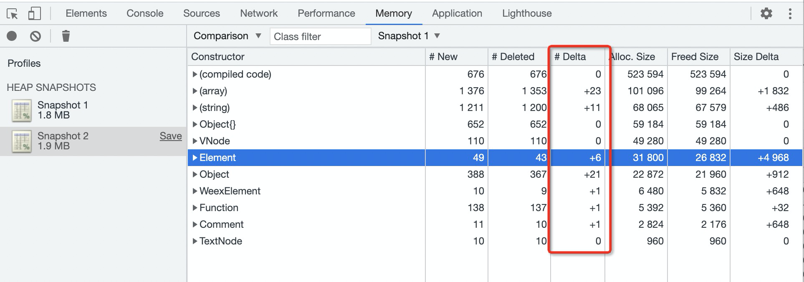Expand the VNode constructor row

[x=195, y=141]
